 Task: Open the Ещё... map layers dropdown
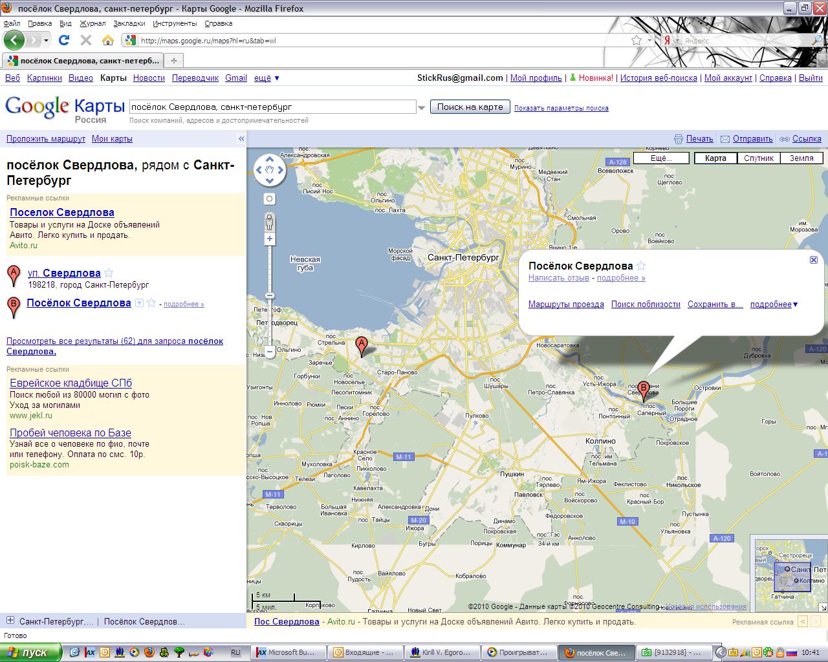[660, 158]
